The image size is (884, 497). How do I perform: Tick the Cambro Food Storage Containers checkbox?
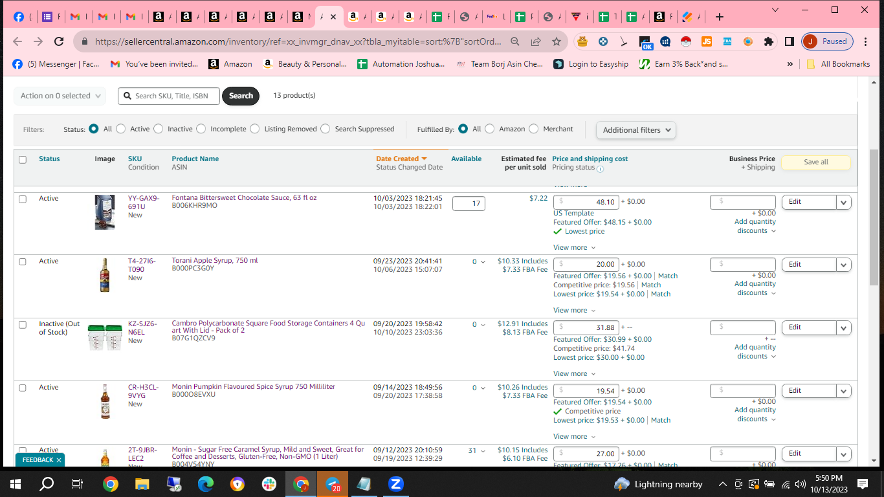[23, 325]
